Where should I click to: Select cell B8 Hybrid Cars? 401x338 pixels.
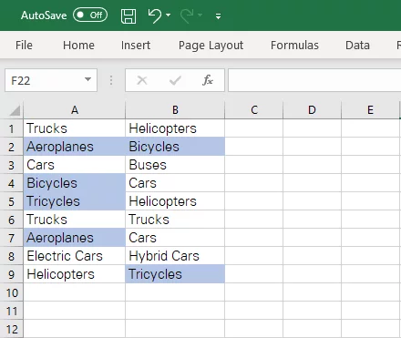click(x=175, y=256)
